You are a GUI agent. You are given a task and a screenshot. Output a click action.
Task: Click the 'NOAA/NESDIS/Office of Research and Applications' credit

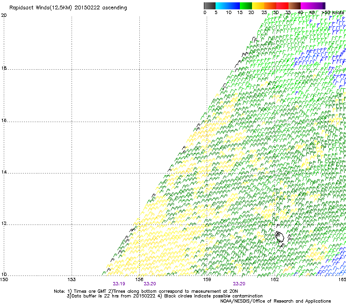click(x=275, y=301)
